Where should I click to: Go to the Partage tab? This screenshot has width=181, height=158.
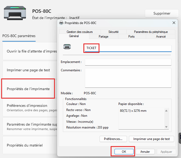coord(103,37)
